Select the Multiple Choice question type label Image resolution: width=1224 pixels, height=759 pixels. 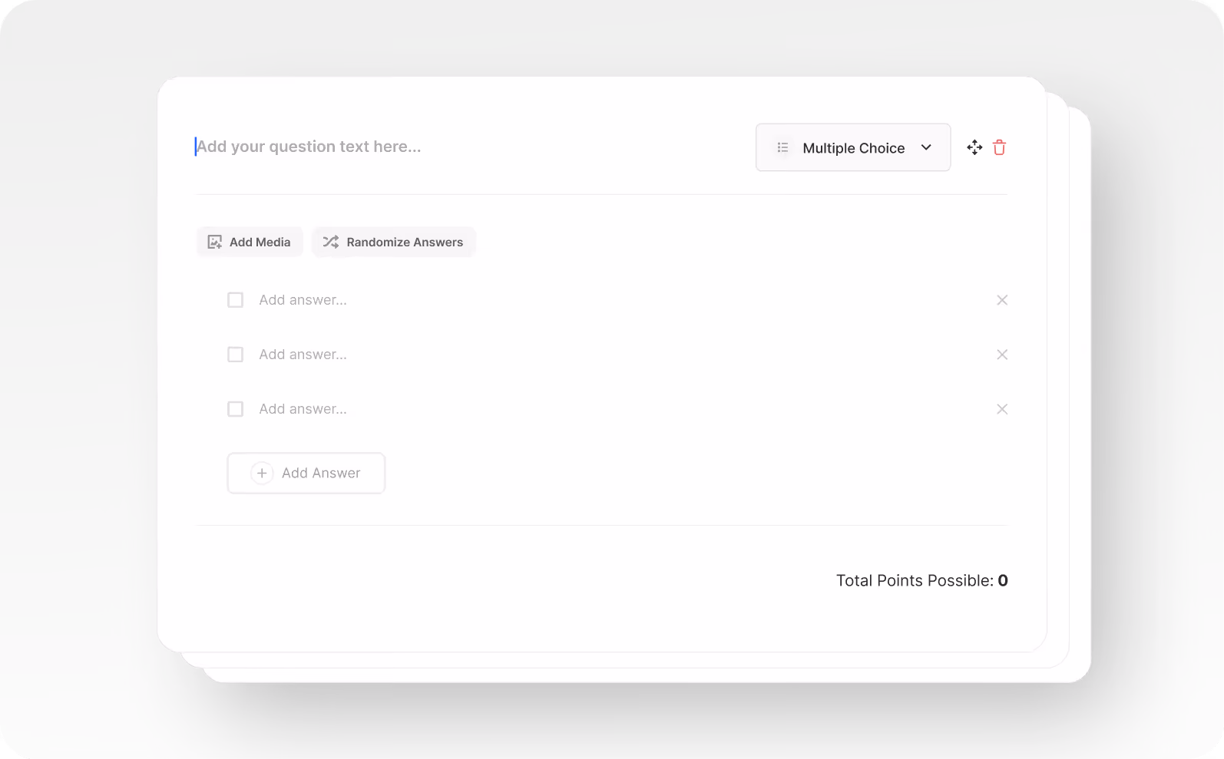coord(854,148)
